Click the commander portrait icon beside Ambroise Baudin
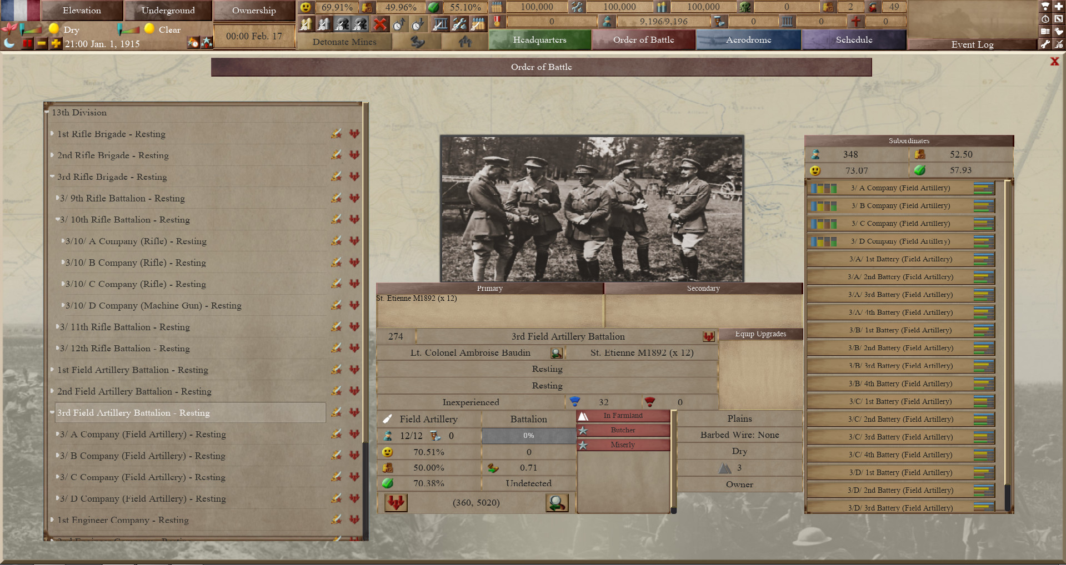 (556, 353)
